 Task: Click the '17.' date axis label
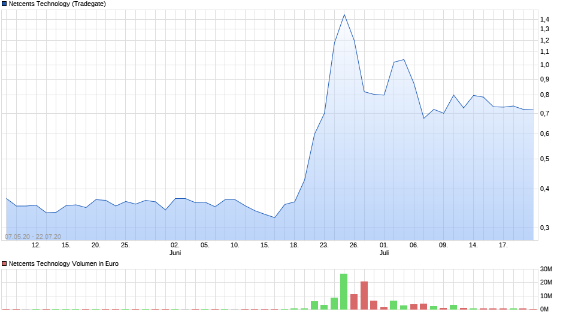coord(503,246)
